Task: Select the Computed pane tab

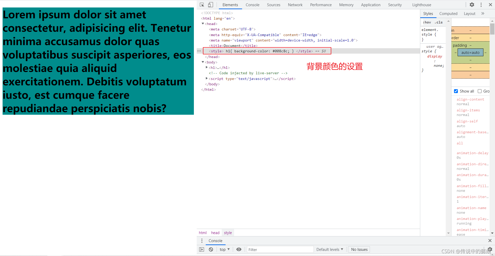Action: click(x=448, y=14)
